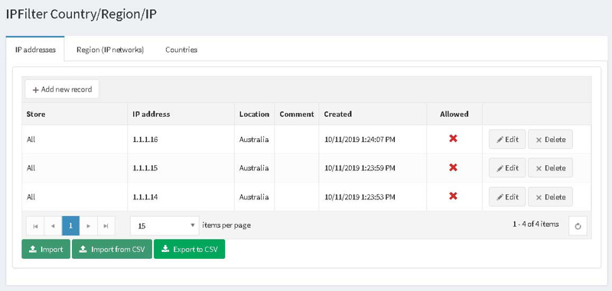Click red X allowed icon for 1.1.1.16
Screen dimensions: 612x291
coord(453,139)
